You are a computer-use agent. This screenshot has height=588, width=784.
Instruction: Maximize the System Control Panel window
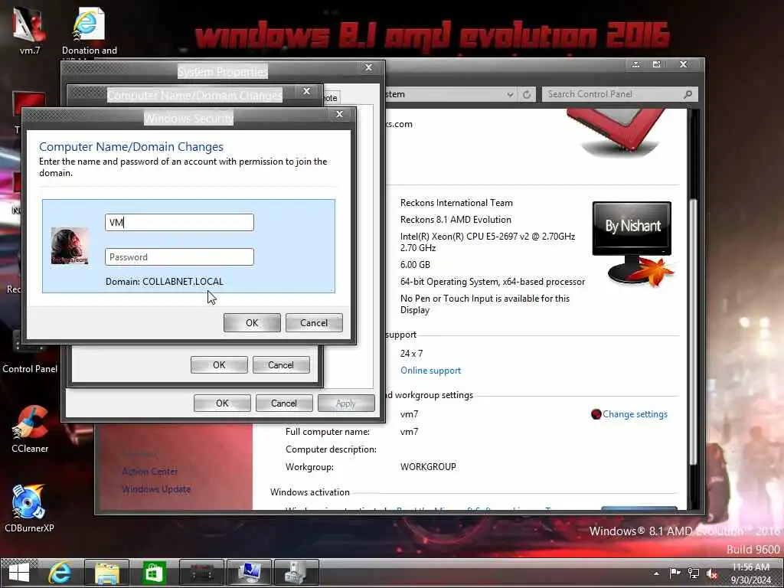[x=657, y=64]
